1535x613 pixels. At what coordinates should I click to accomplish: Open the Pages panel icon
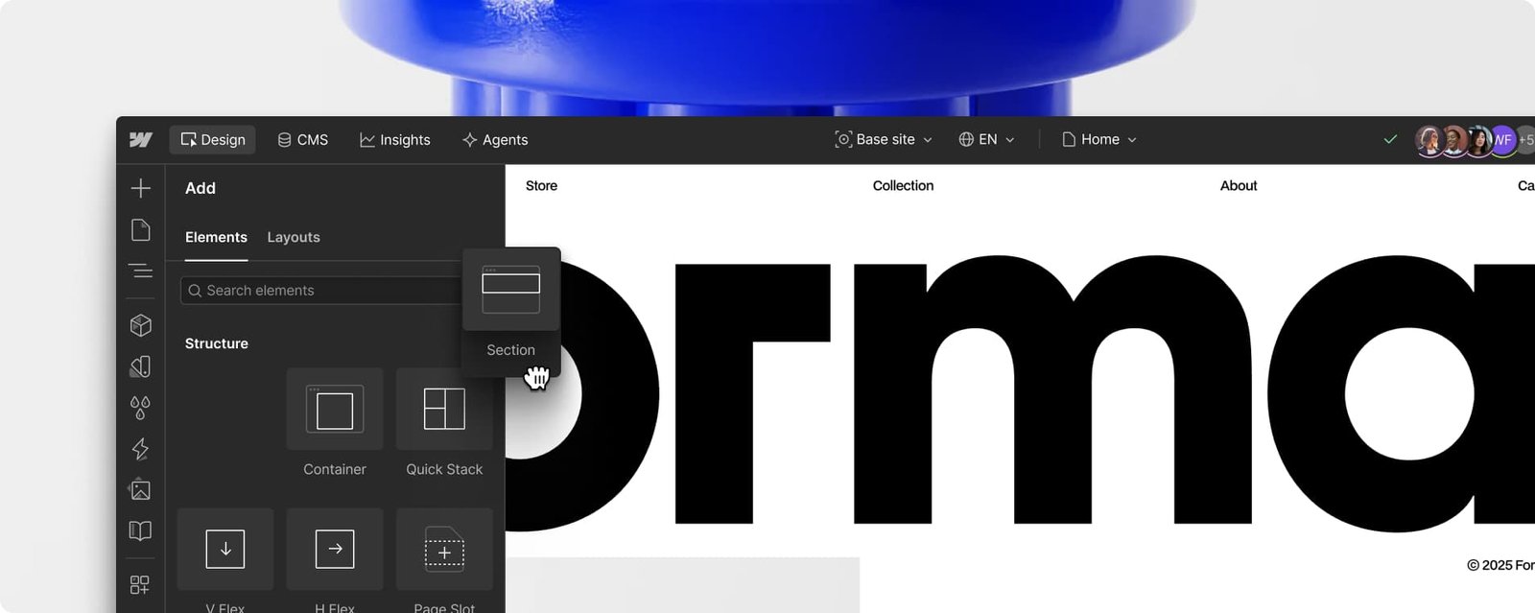point(141,230)
